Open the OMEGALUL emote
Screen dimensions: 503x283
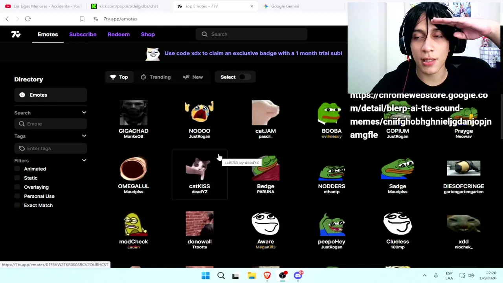(x=134, y=175)
